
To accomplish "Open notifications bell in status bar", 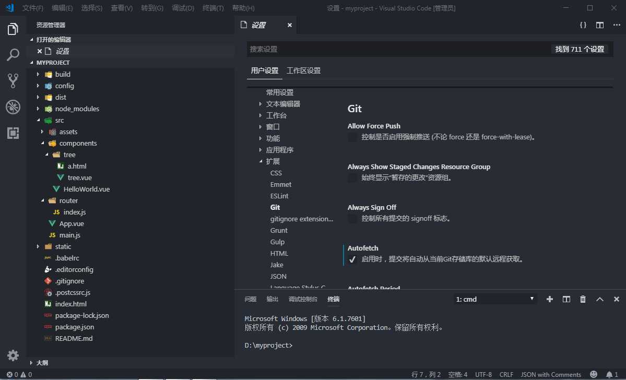I will tap(611, 374).
